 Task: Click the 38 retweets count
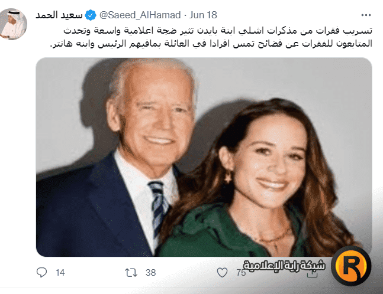[150, 273]
